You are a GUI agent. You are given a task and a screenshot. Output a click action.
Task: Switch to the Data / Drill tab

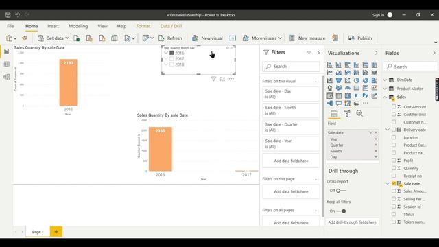click(x=171, y=26)
